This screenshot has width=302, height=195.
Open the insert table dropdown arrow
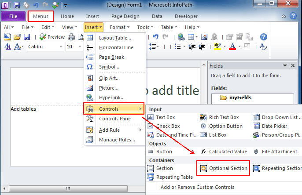196,36
